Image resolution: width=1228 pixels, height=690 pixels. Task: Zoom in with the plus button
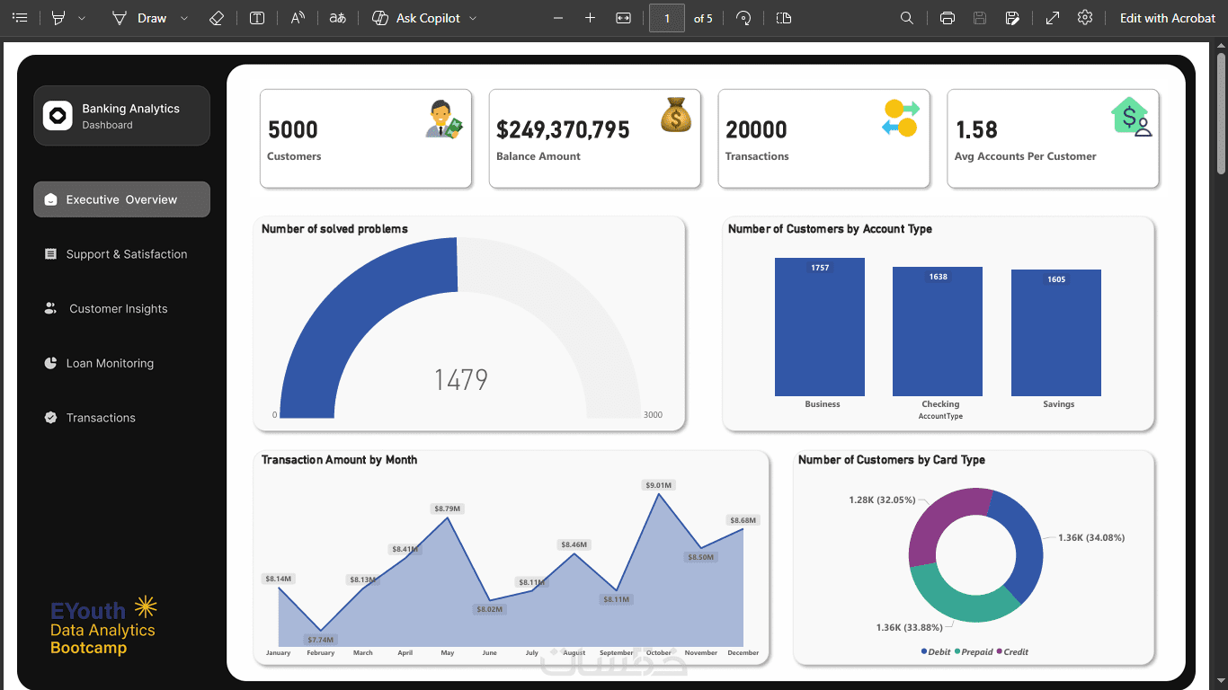[590, 18]
